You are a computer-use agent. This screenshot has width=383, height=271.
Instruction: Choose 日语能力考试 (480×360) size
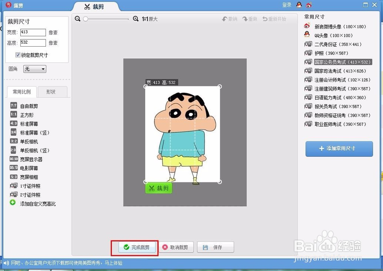tap(335, 97)
